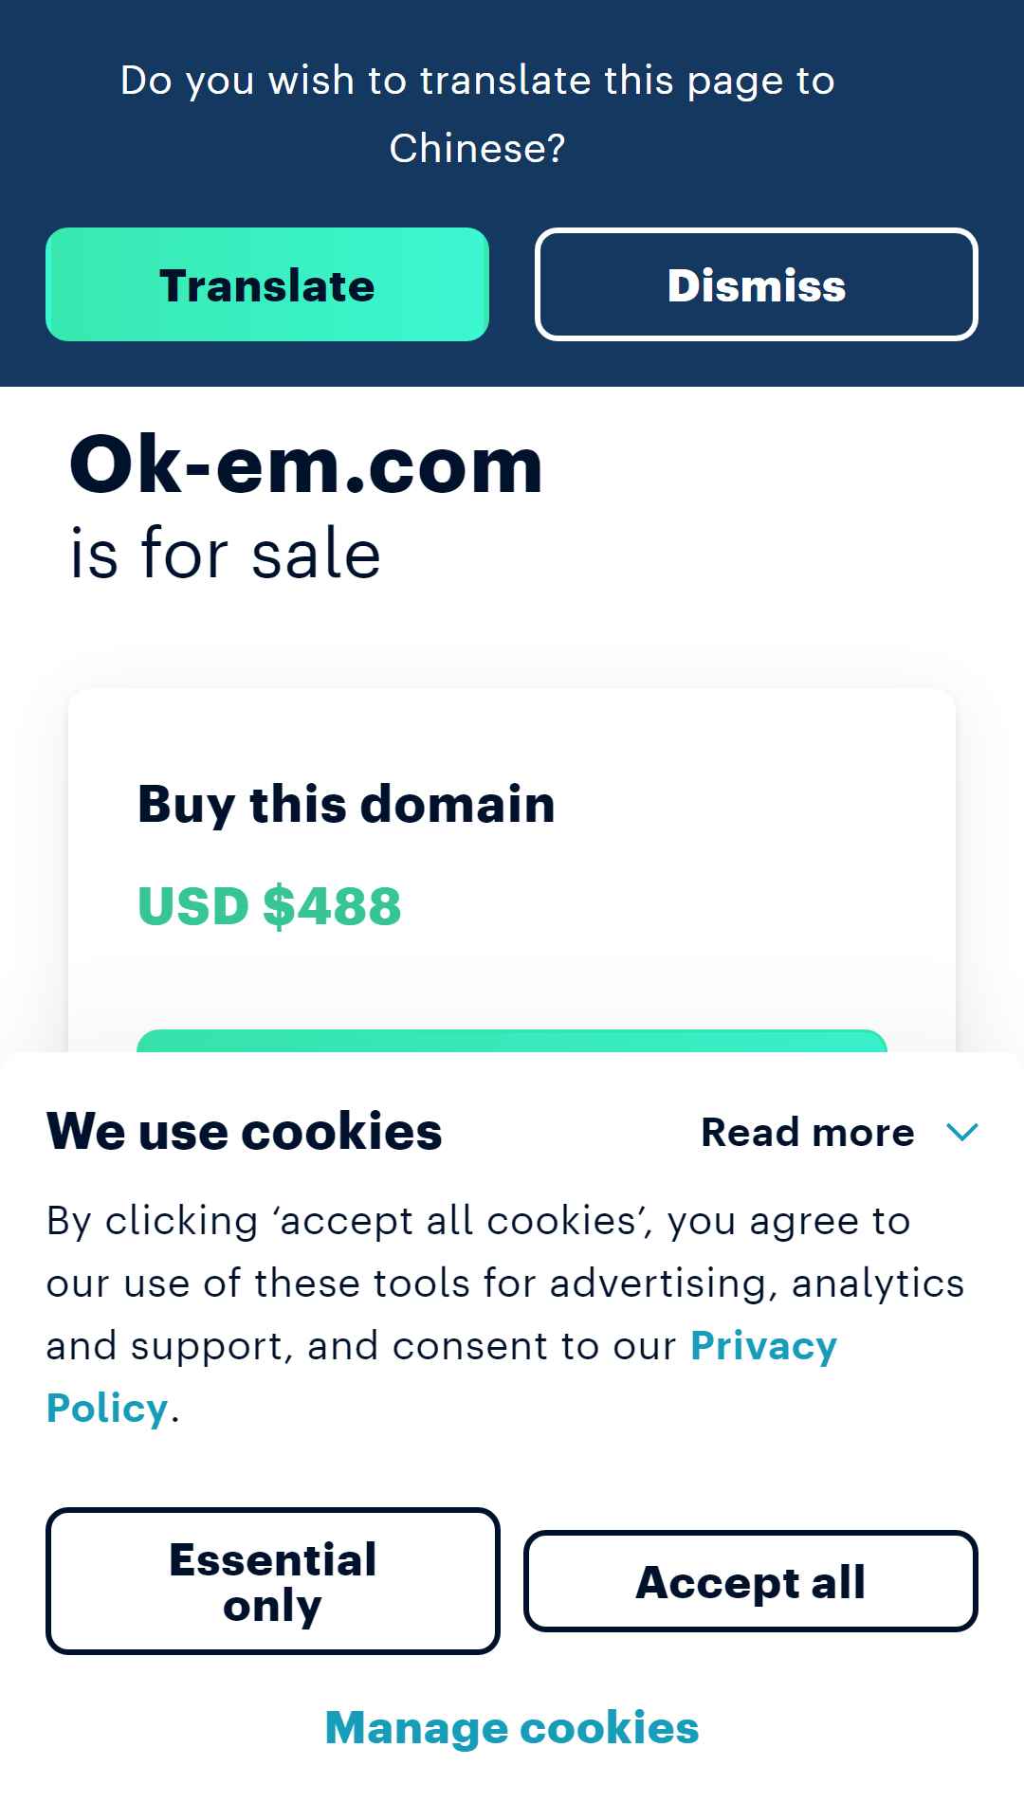Open the Read more cookie details
This screenshot has height=1820, width=1024.
pos(839,1132)
